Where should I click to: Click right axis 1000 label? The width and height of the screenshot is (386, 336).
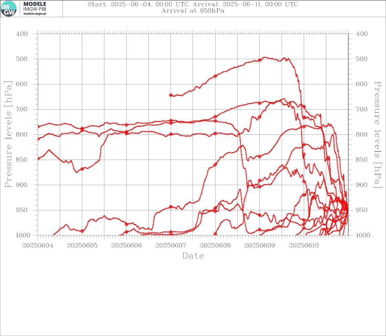tap(363, 235)
